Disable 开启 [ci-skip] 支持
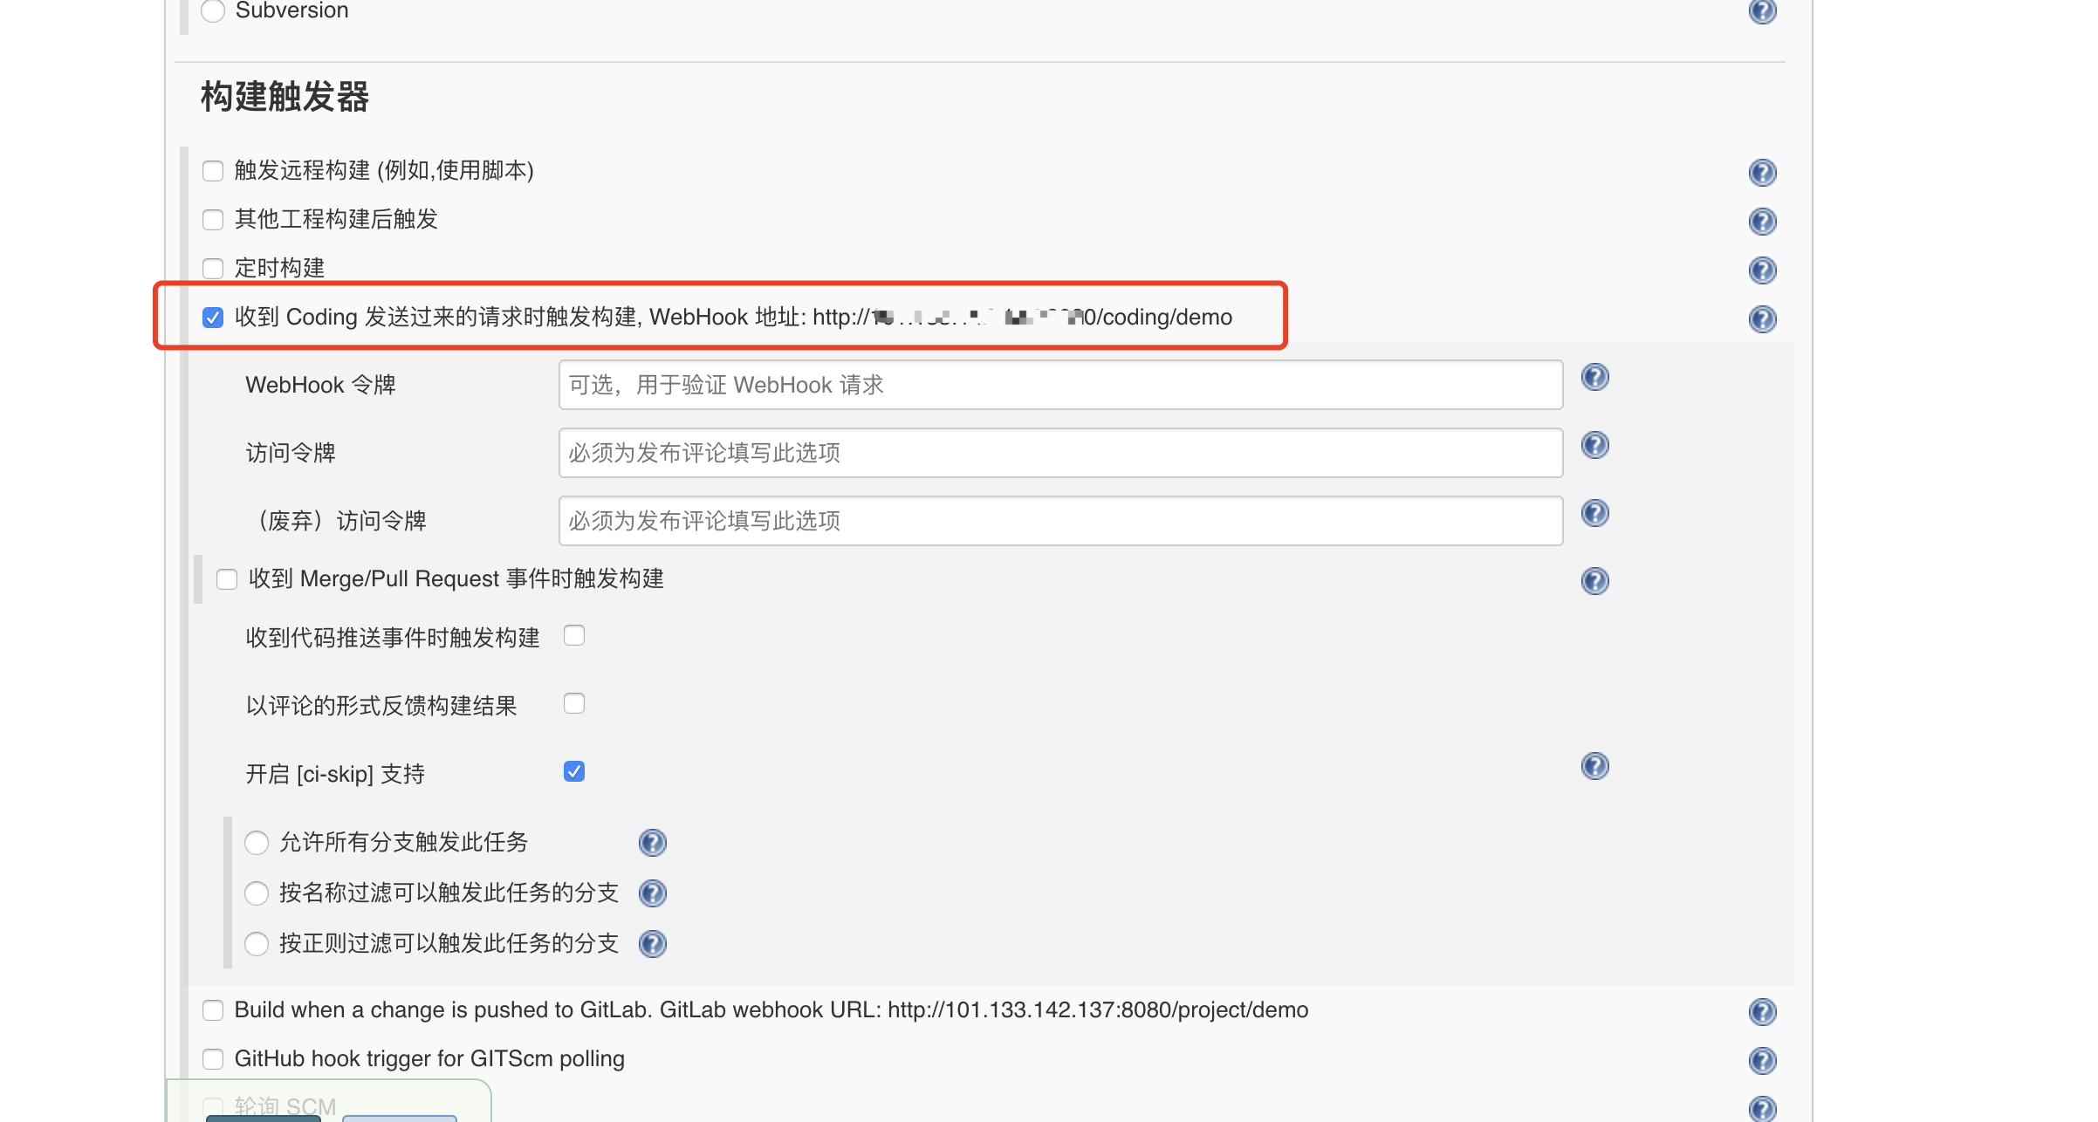The width and height of the screenshot is (2098, 1122). click(x=573, y=770)
